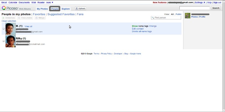Open the face thumbnail for Rifky
This screenshot has height=112, width=225.
(10, 41)
